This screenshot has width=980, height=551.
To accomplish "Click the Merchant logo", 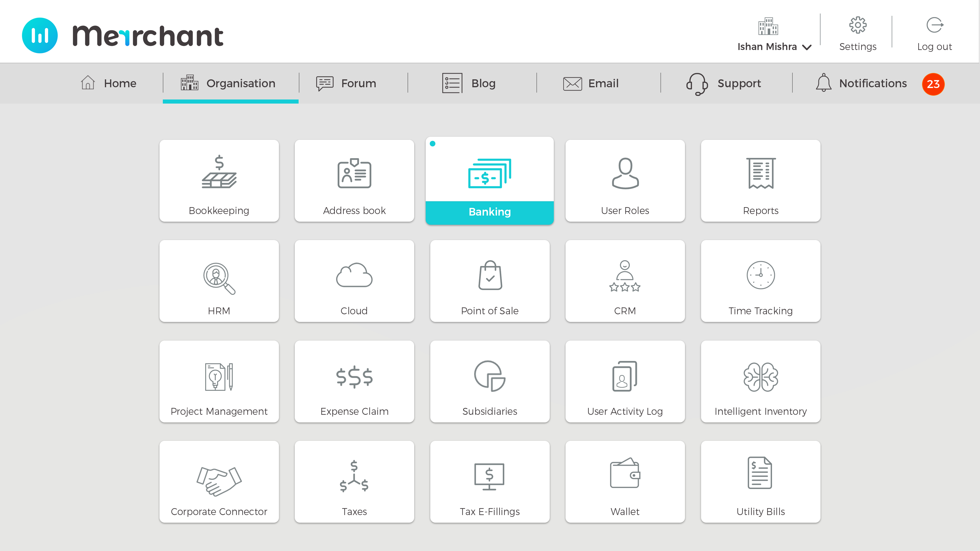I will pos(122,35).
